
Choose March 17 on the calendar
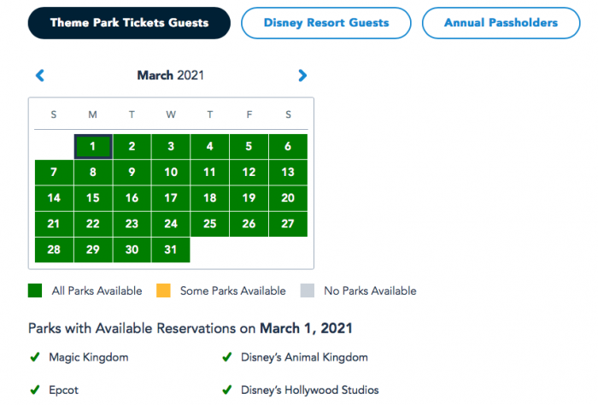pos(171,198)
